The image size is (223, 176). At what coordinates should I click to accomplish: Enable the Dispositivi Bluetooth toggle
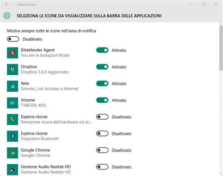[102, 134]
